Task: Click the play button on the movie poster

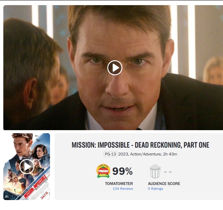Action: pyautogui.click(x=27, y=167)
